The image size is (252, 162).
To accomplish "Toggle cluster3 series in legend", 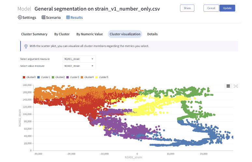I will point(73,77).
